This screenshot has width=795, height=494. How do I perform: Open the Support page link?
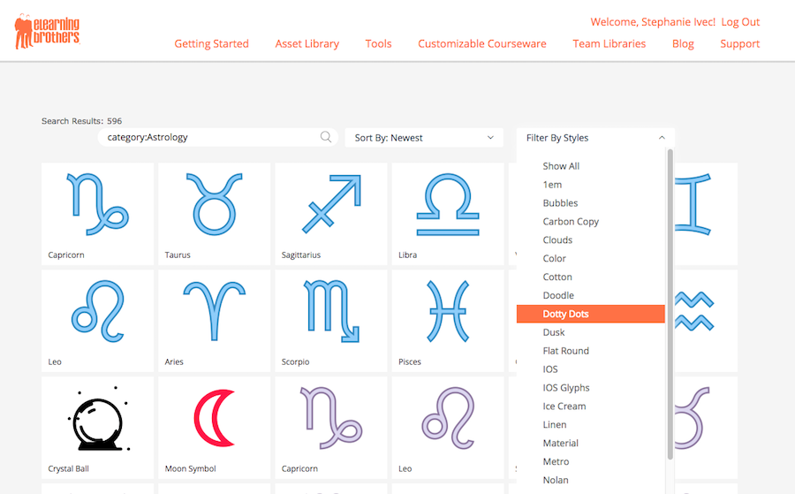pos(739,43)
